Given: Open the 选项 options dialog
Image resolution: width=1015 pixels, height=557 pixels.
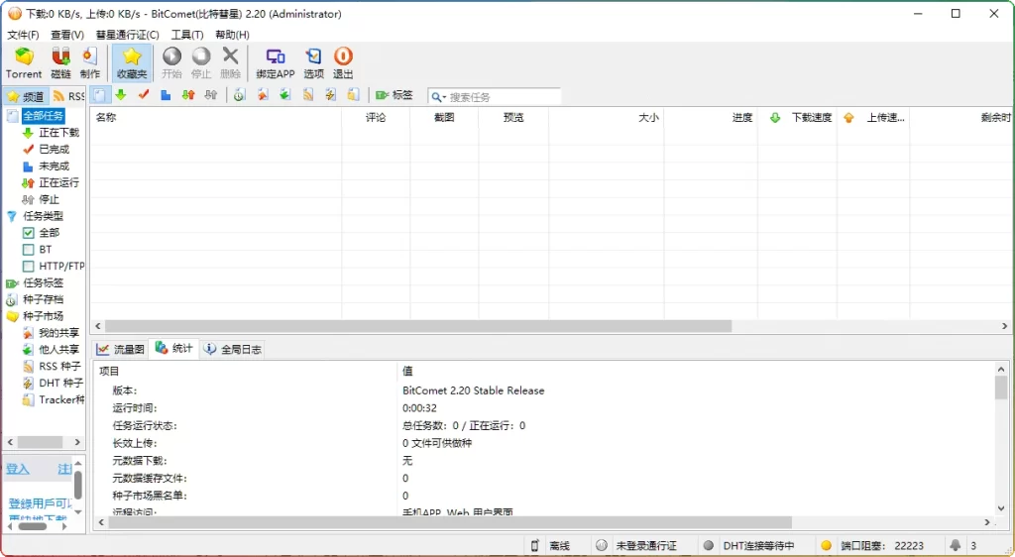Looking at the screenshot, I should click(313, 62).
